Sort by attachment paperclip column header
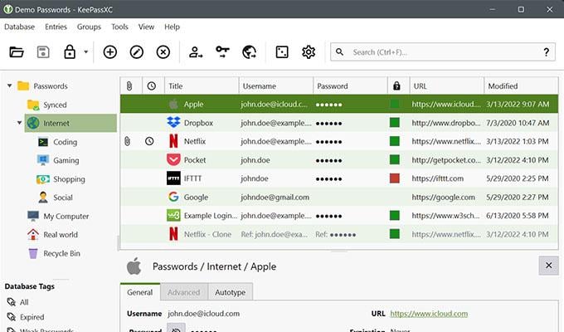 (x=131, y=85)
